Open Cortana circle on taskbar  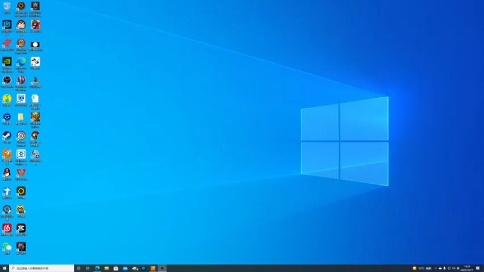79,268
